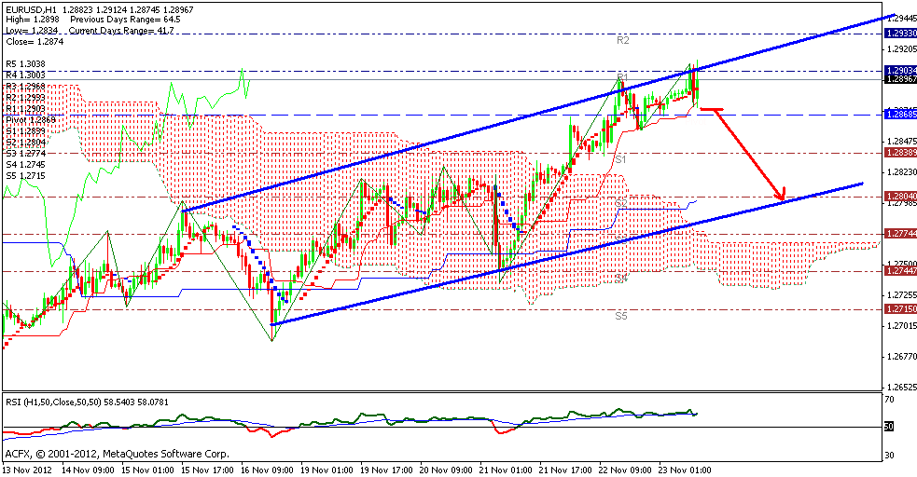The height and width of the screenshot is (477, 917).
Task: Select the 1.29330 price tag
Action: coord(900,33)
